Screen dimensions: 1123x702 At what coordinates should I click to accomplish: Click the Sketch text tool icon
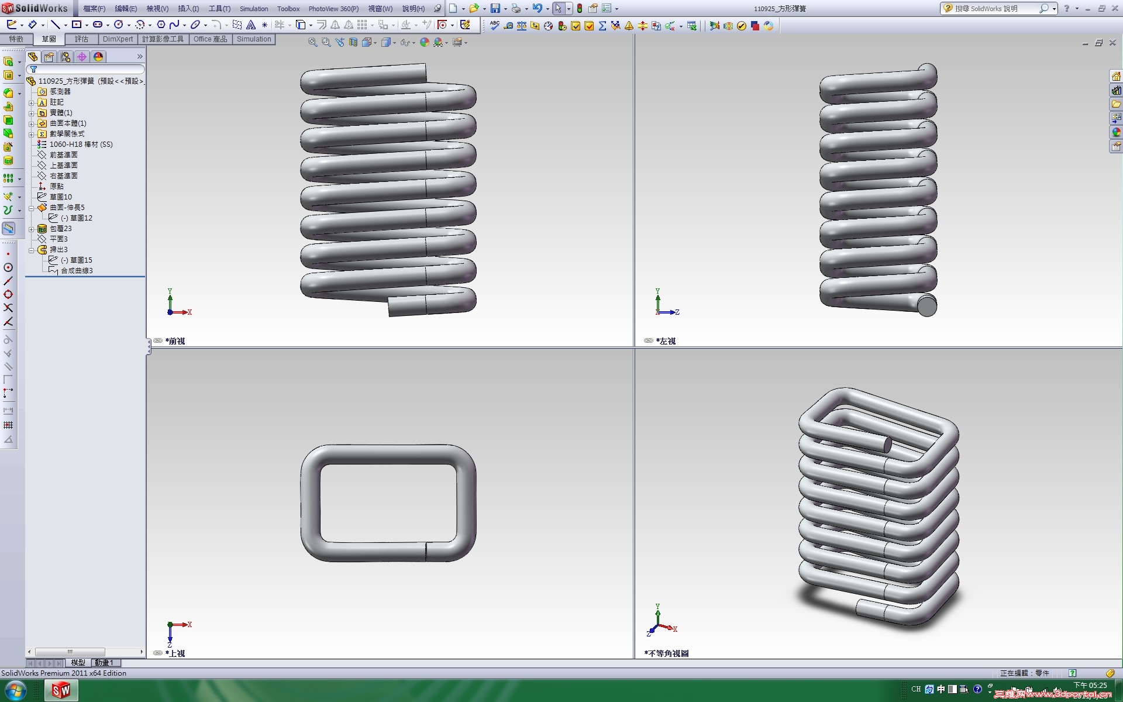click(251, 25)
